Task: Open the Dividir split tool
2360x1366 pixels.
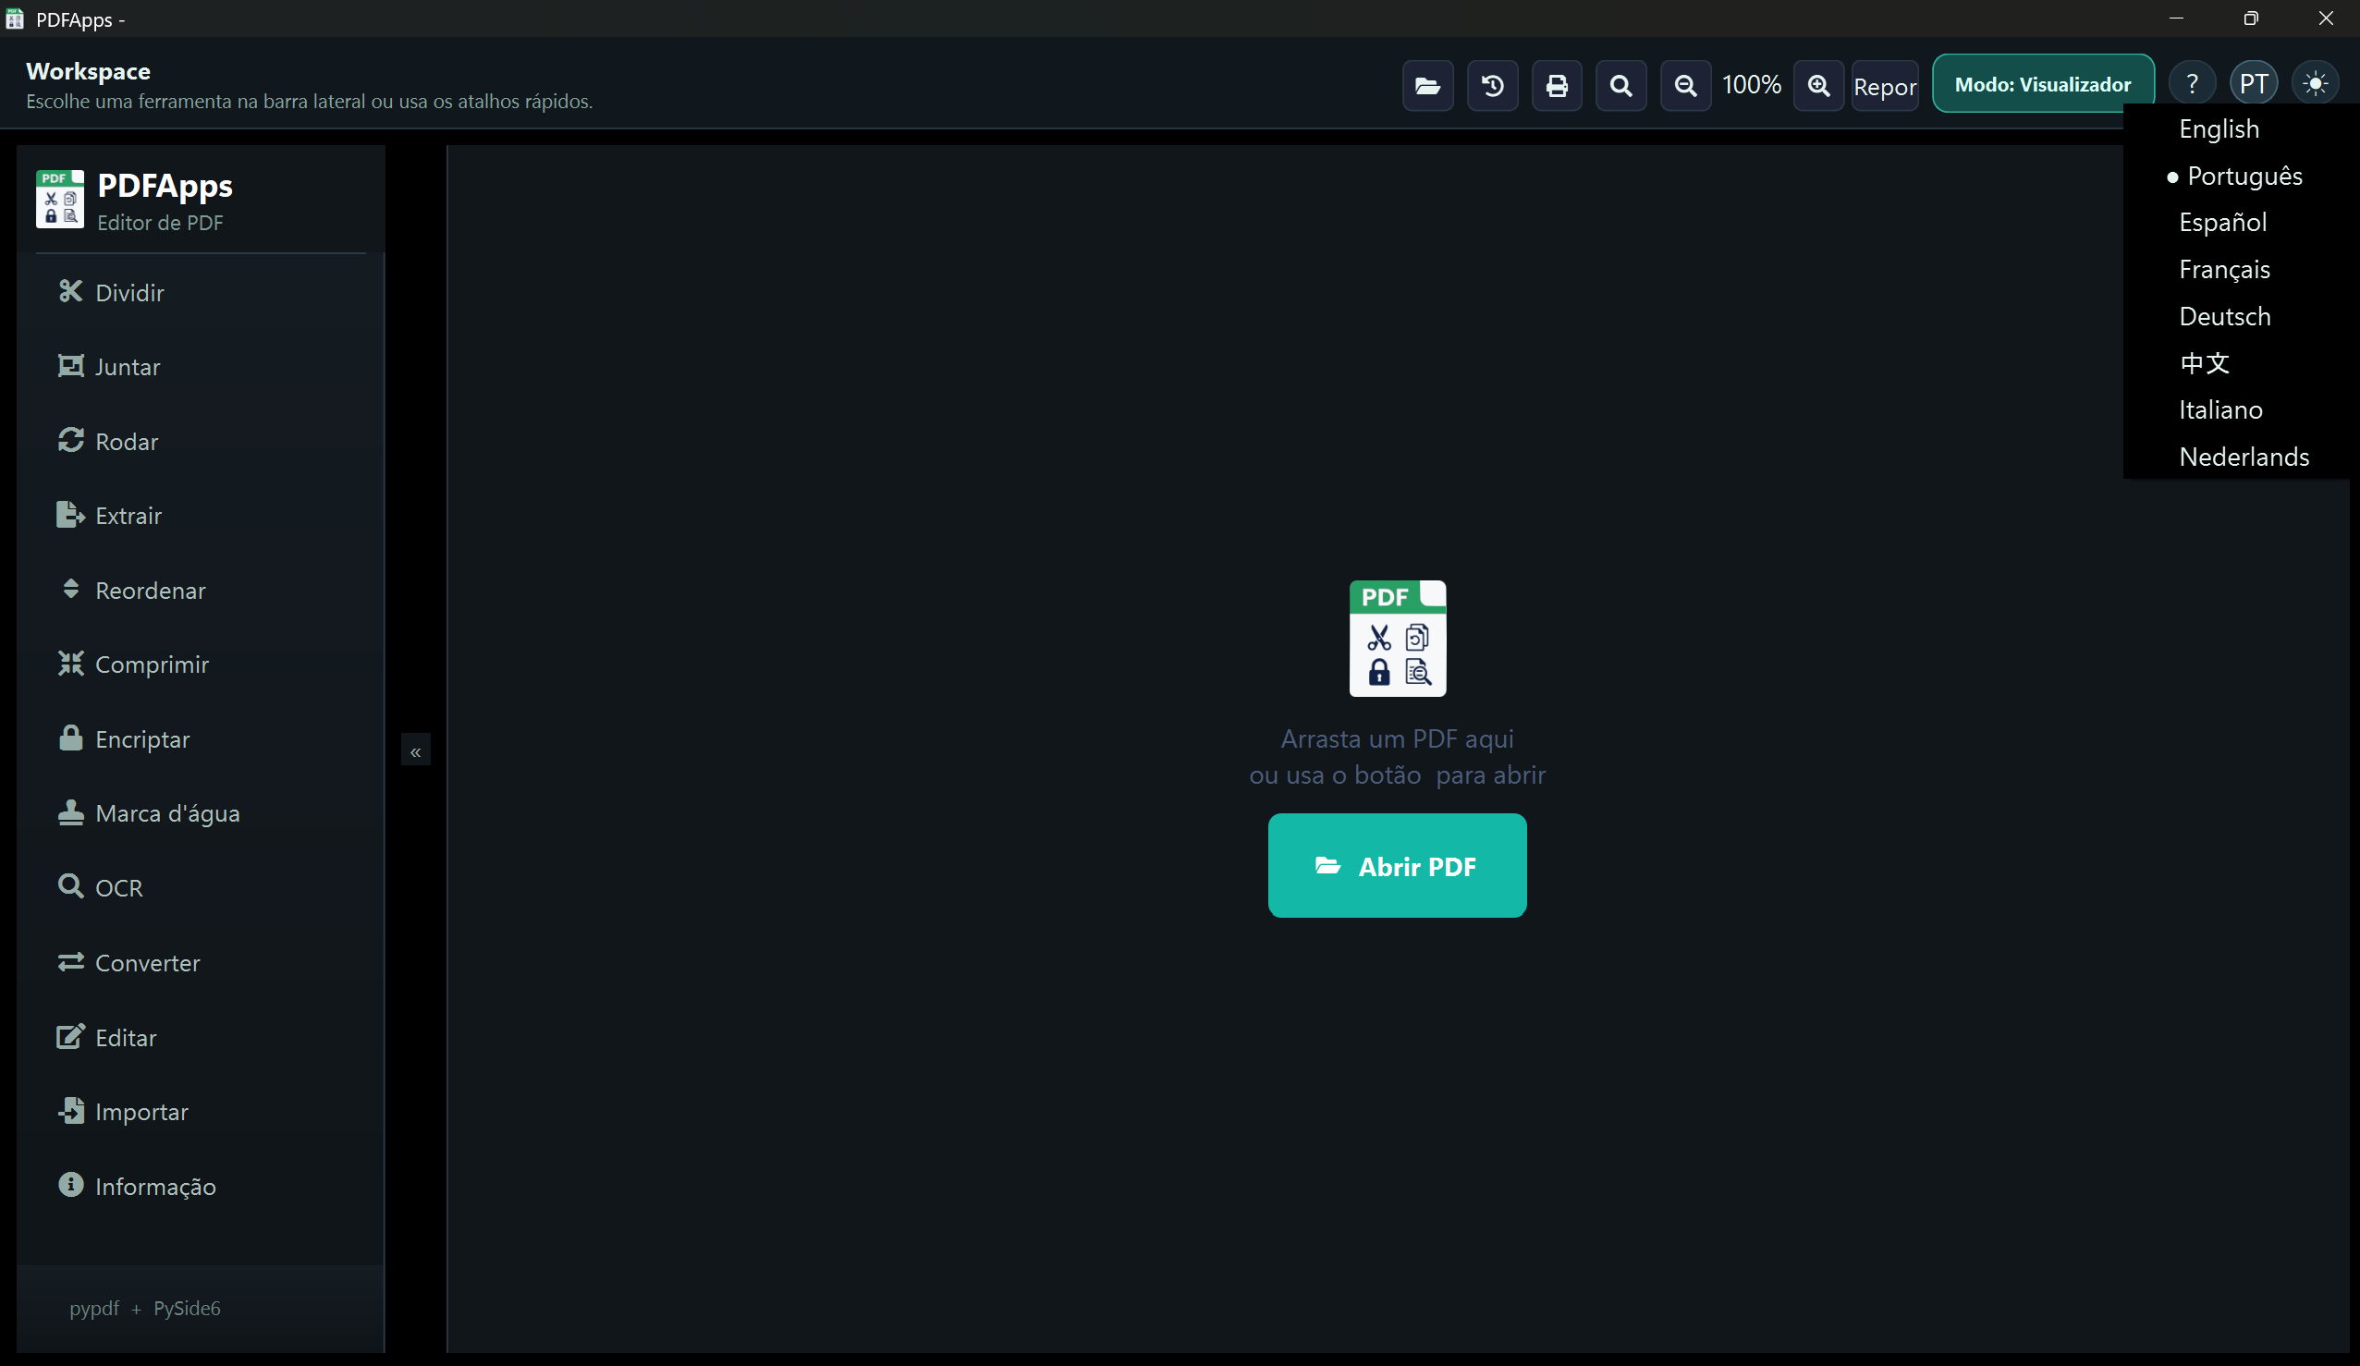Action: 201,292
